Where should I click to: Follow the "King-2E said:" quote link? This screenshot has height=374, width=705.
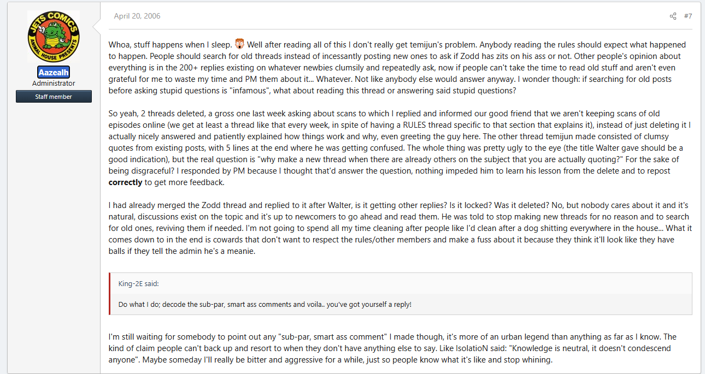tap(139, 283)
